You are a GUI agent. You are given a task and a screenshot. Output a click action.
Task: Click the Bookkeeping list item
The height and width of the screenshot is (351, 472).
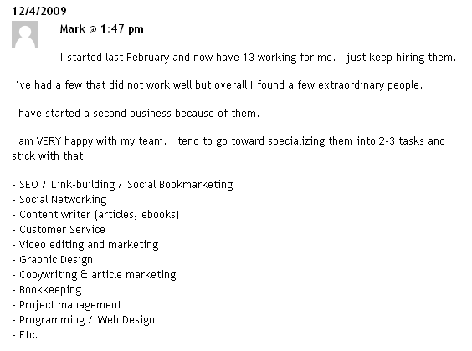(x=47, y=290)
